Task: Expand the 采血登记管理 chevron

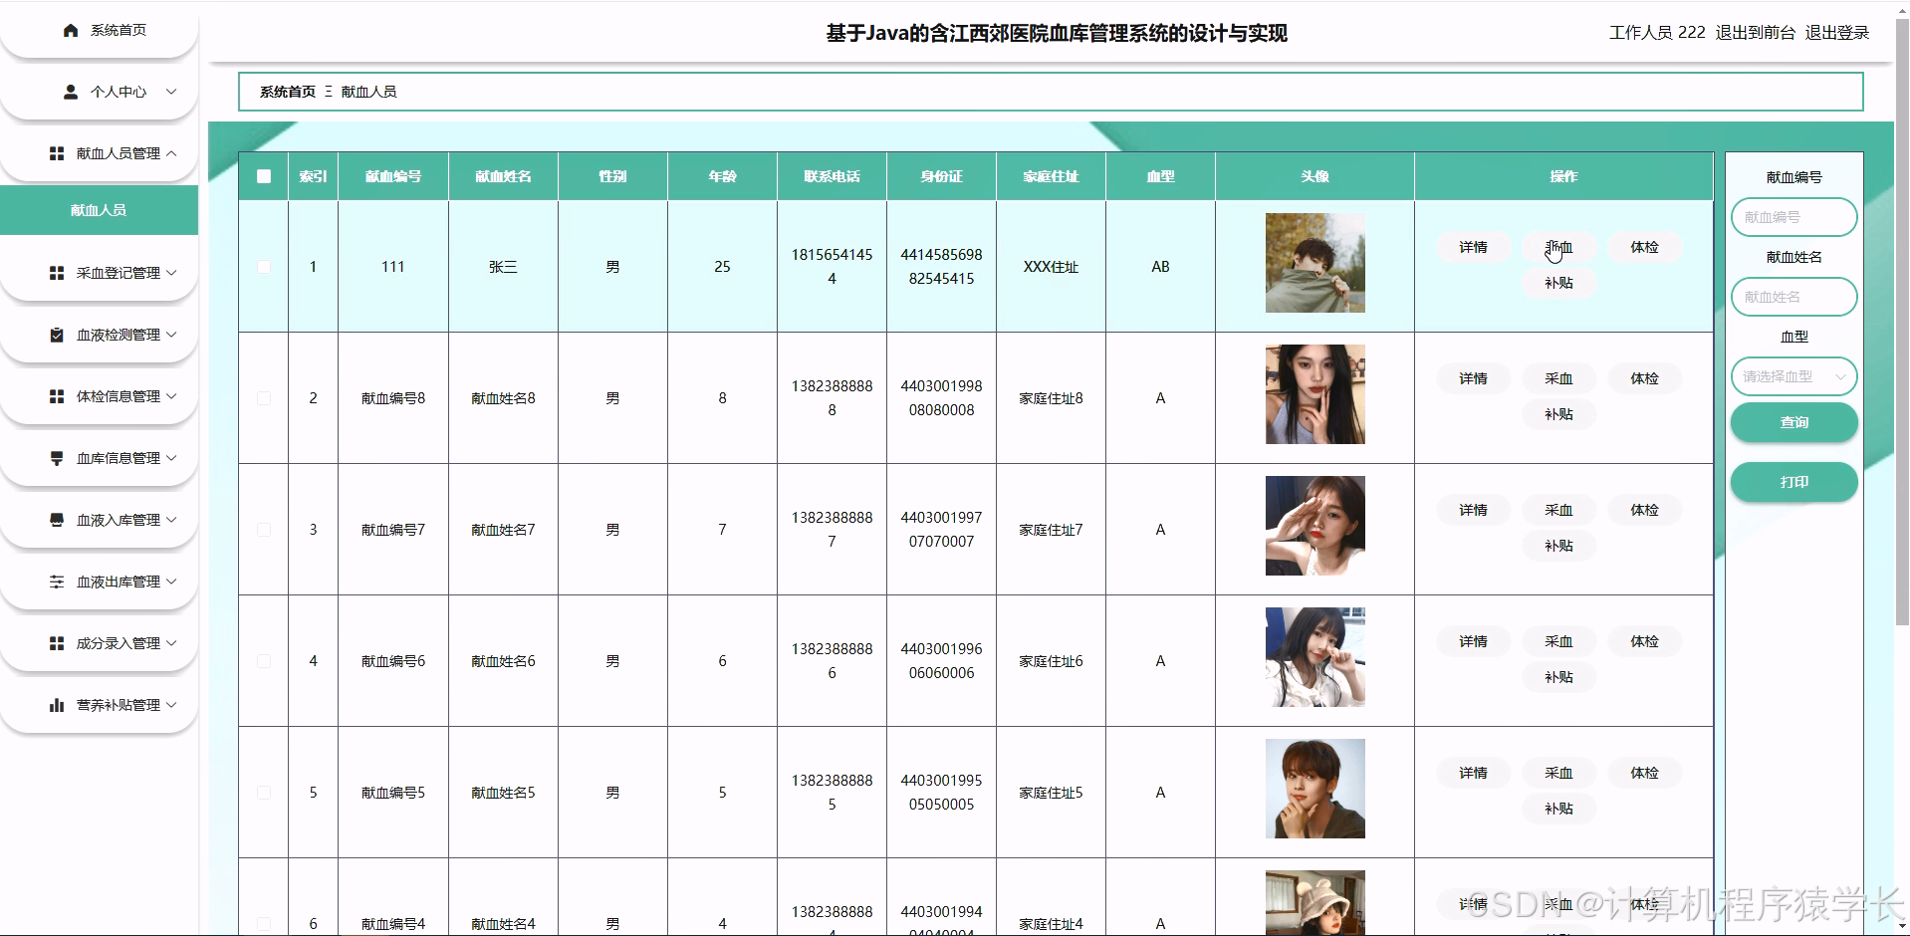Action: click(x=171, y=273)
